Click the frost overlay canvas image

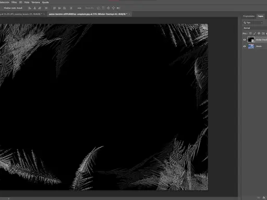(104, 107)
